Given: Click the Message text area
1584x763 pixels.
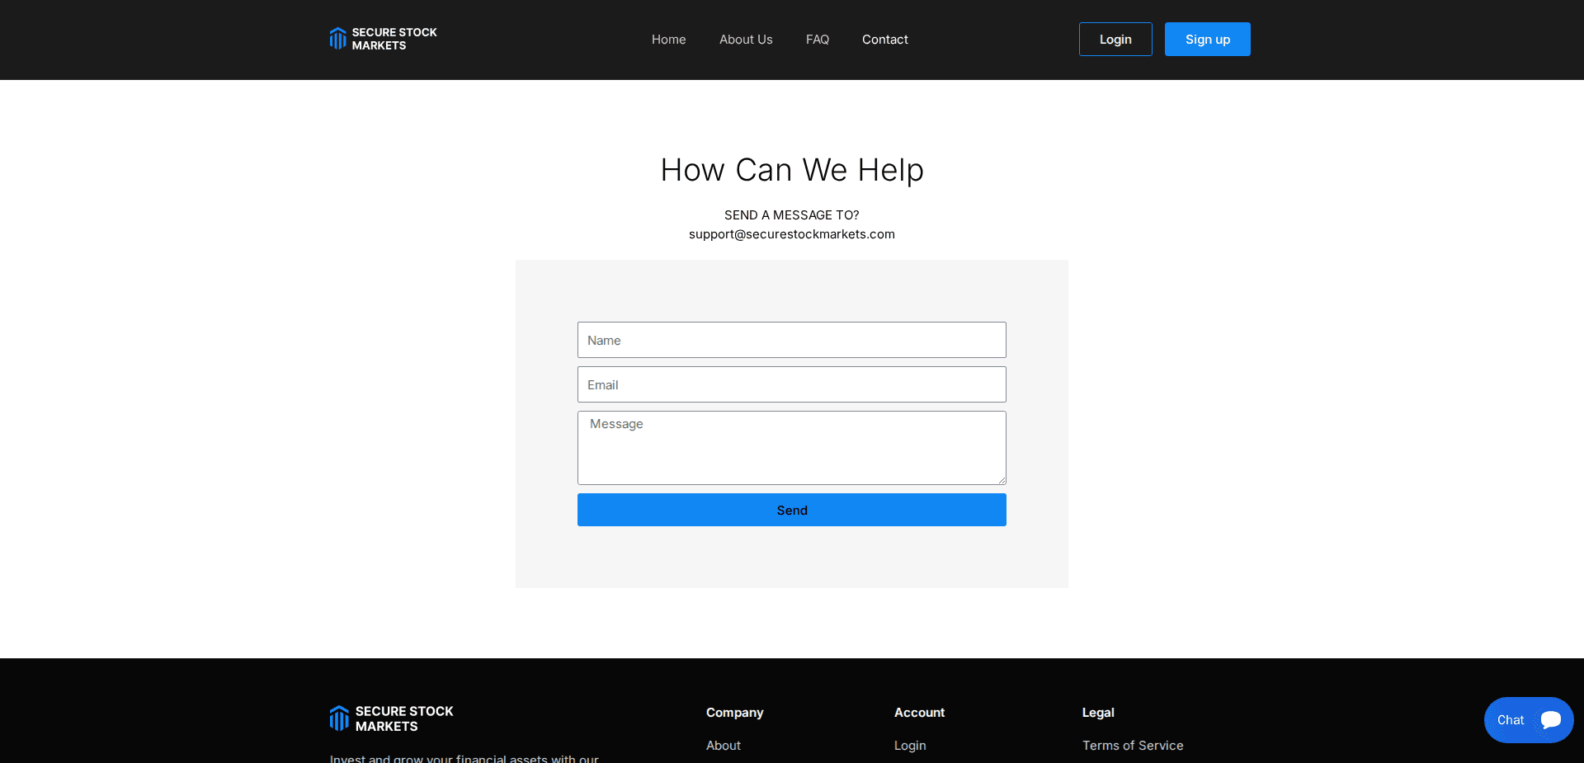Looking at the screenshot, I should click(x=791, y=448).
